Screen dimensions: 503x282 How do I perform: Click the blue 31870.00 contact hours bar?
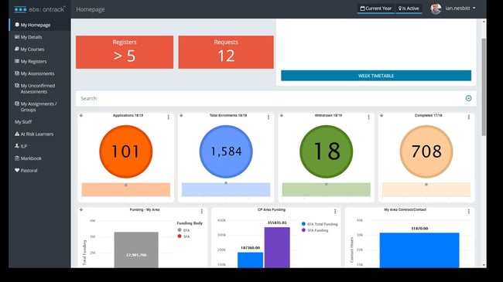tap(419, 250)
